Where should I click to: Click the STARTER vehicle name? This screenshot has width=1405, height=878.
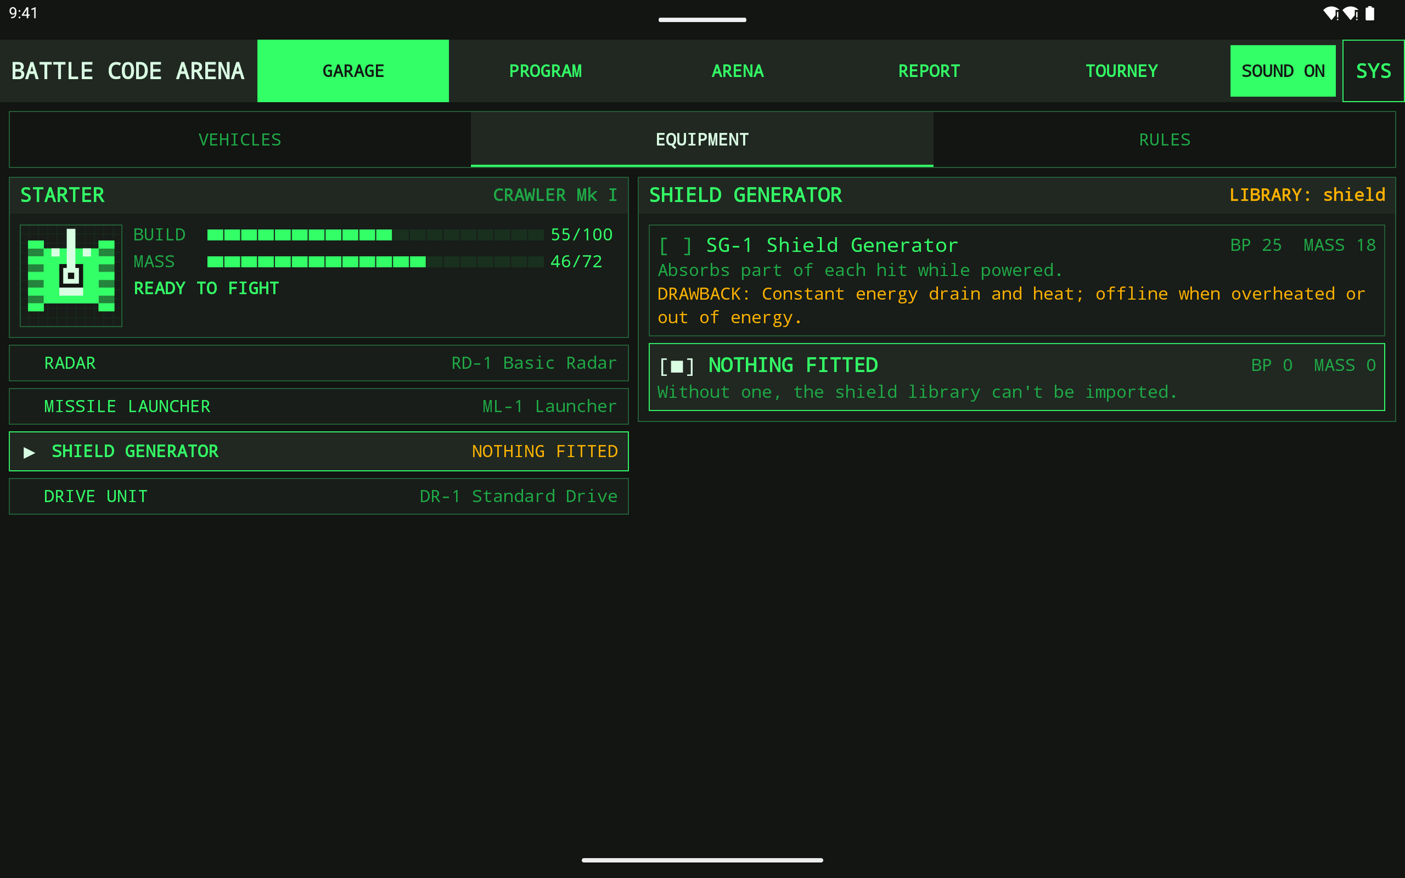pyautogui.click(x=63, y=195)
